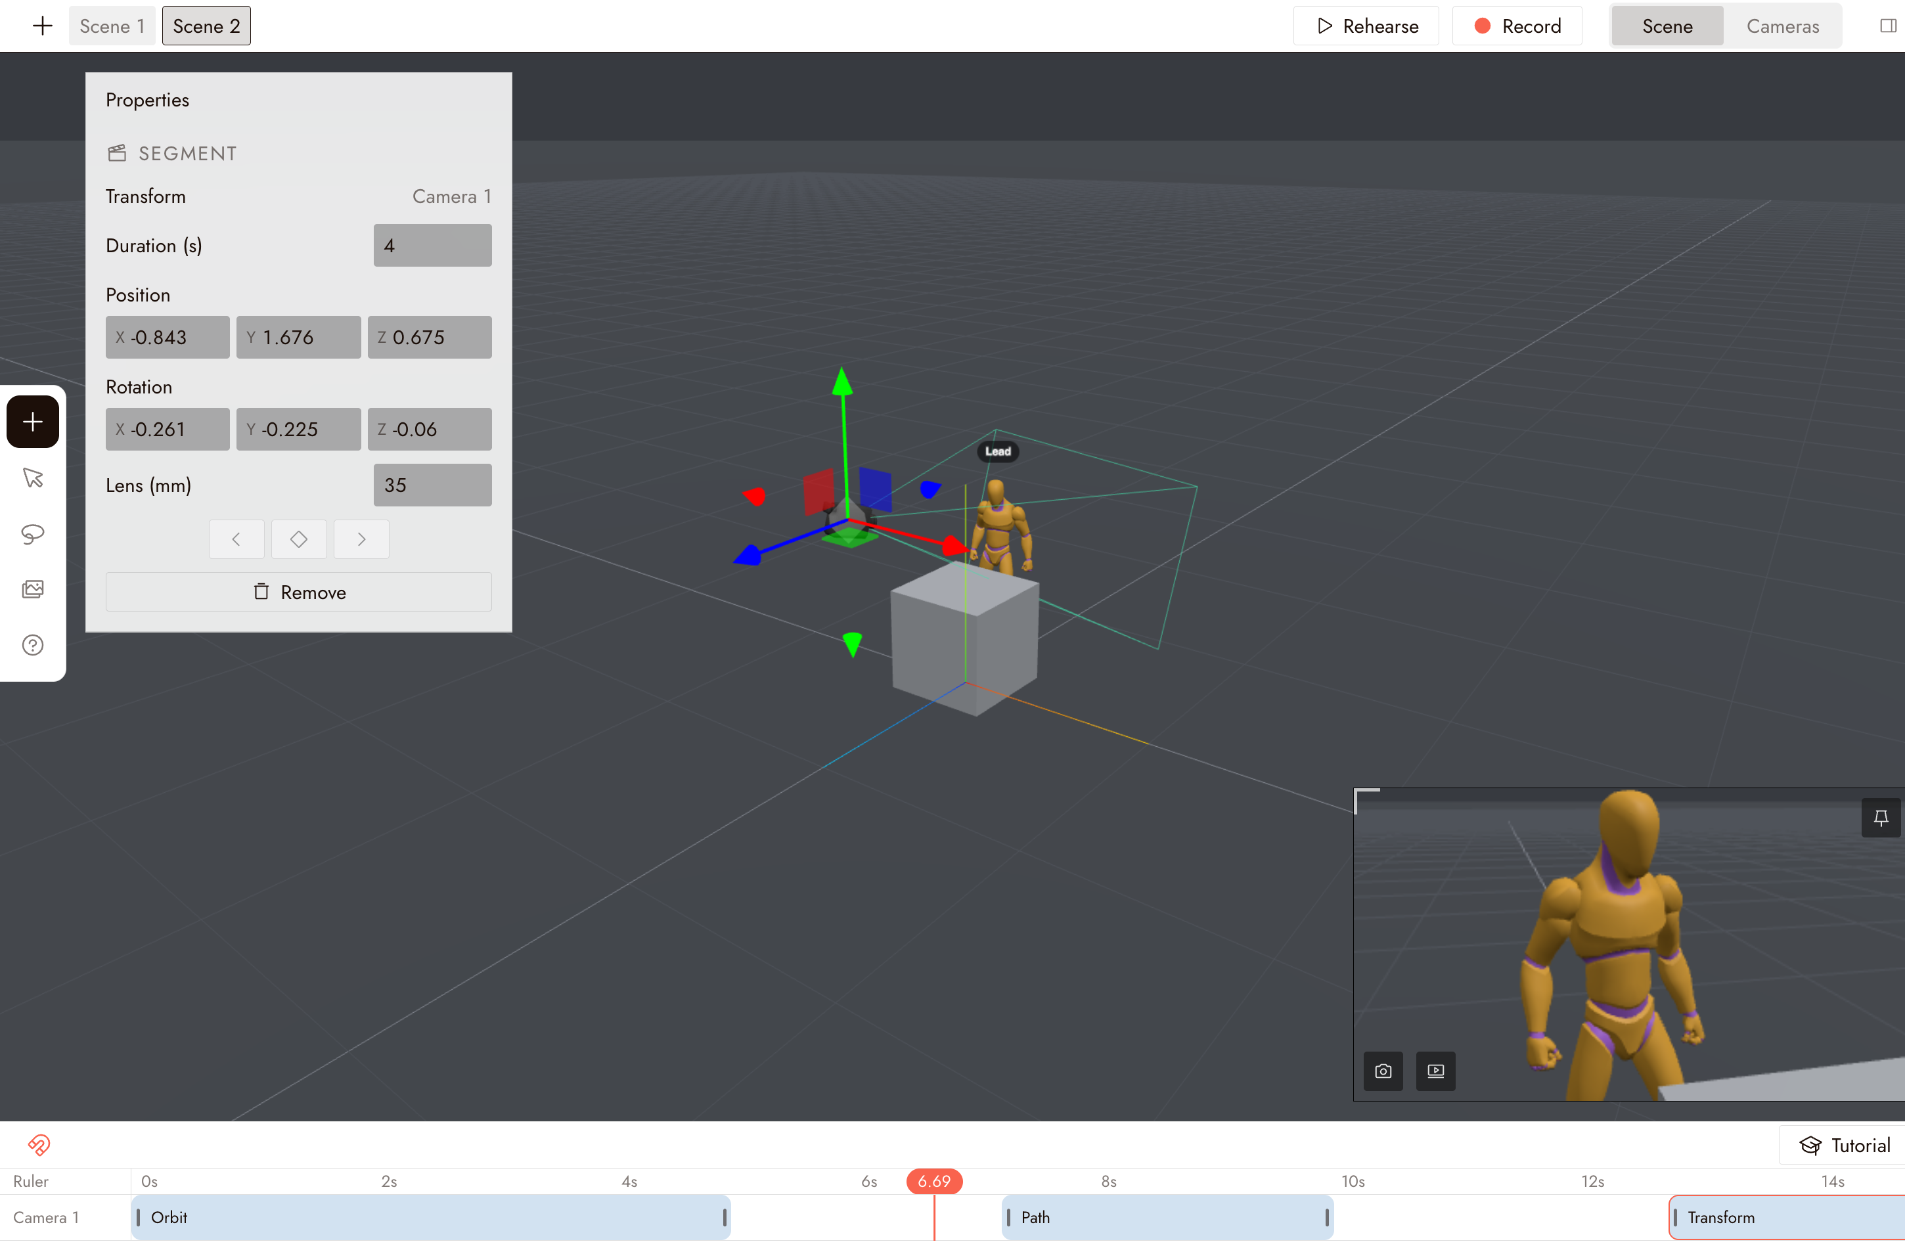
Task: Add keyframe with the diamond button
Action: 298,539
